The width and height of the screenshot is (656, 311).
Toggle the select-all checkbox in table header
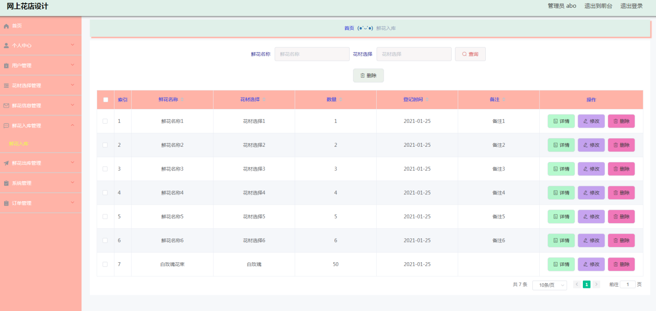[105, 99]
